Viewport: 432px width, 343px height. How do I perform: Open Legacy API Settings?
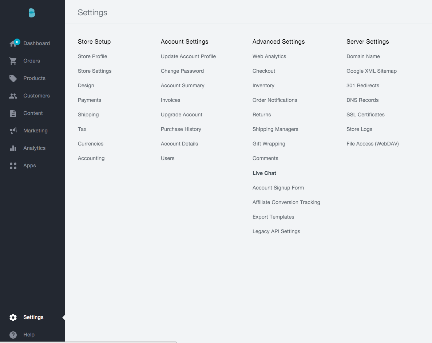tap(276, 231)
